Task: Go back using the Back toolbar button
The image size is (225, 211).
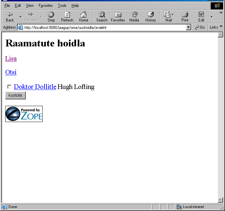Action: click(x=10, y=17)
